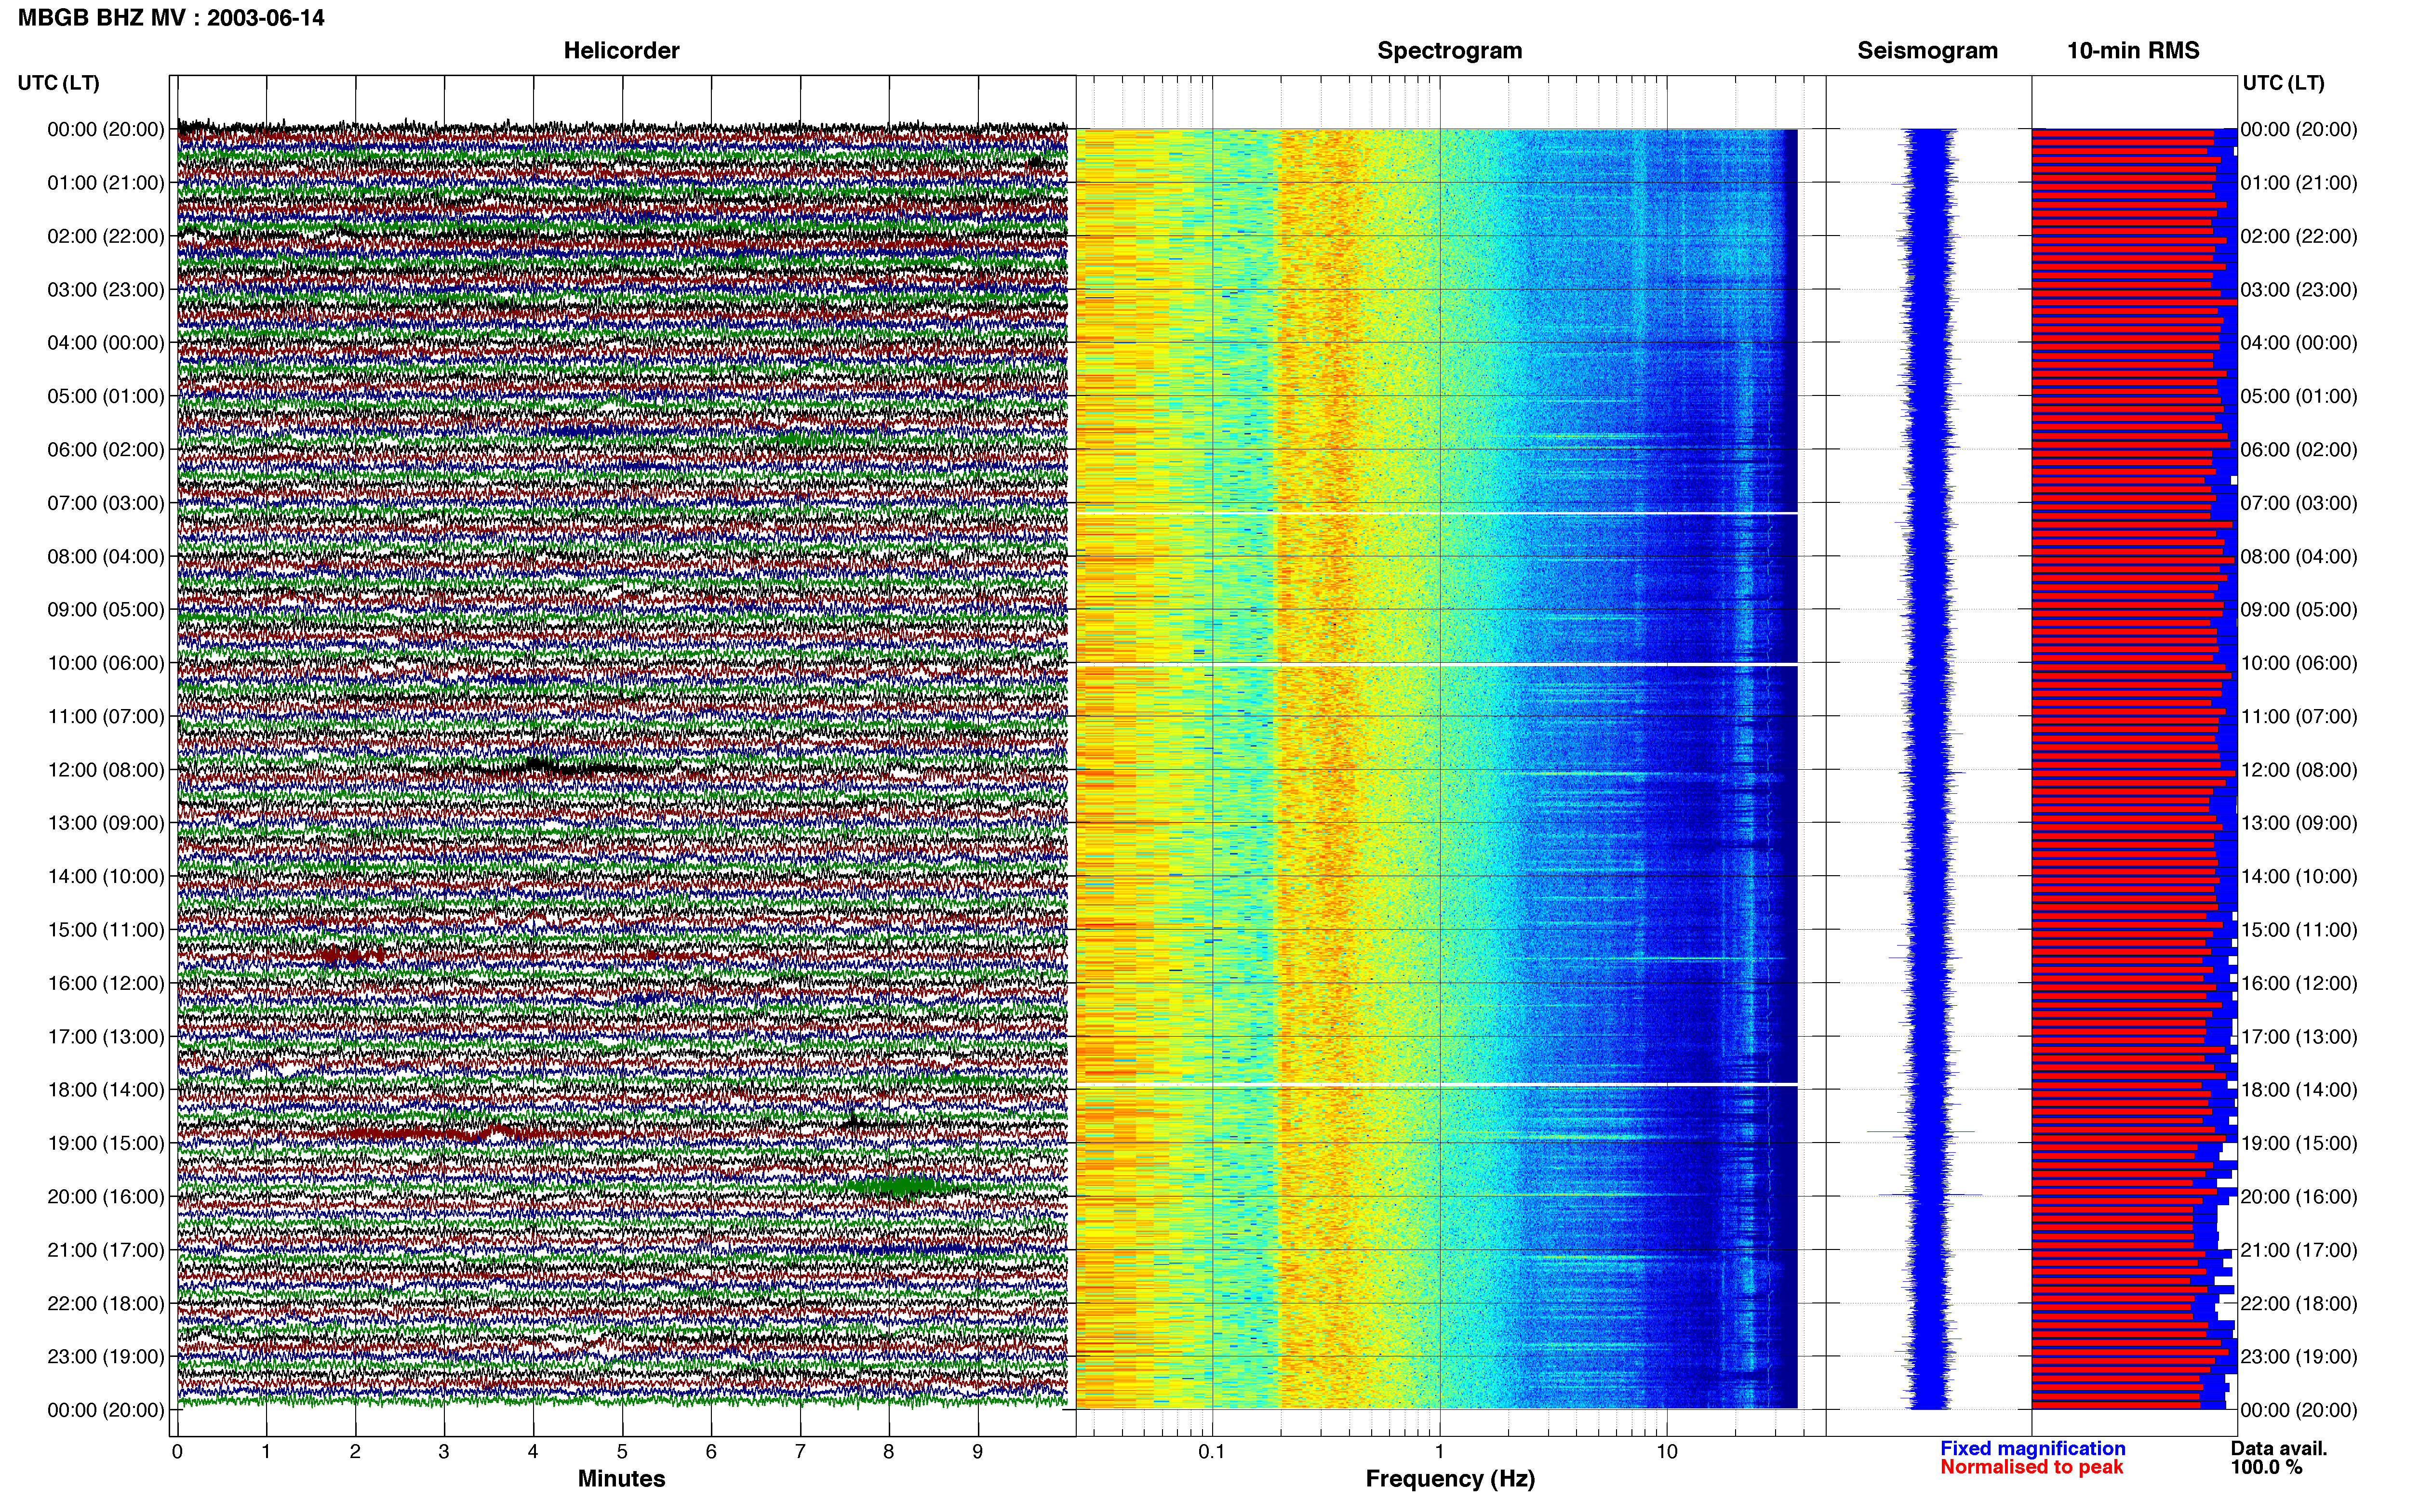Click right-side time label '12:00 (08:00)'
Viewport: 2419px width, 1512px height.
coord(2299,770)
